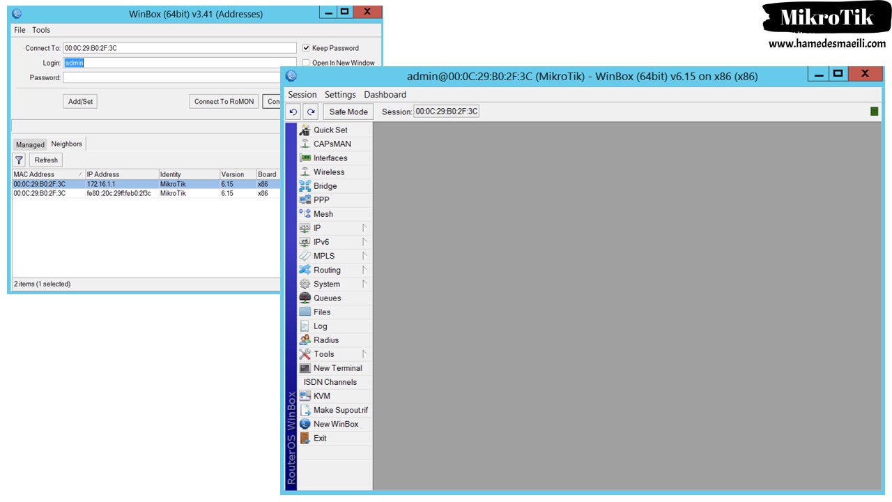This screenshot has width=892, height=502.
Task: Open the Tools menu in the login window
Action: coord(41,30)
